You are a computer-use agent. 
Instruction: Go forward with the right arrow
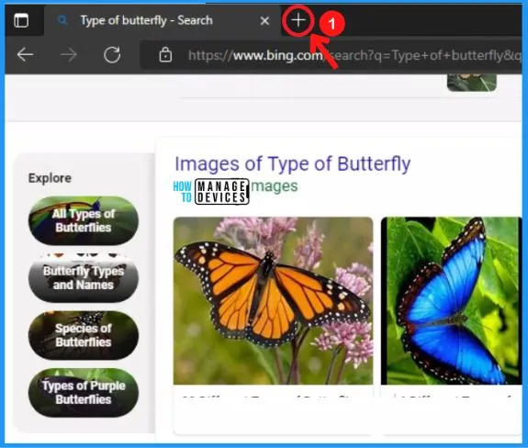coord(68,54)
